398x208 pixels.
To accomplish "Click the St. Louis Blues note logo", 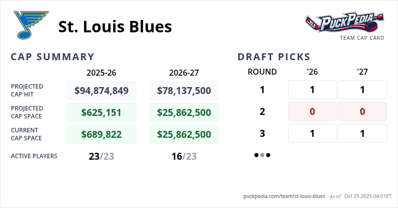I will pos(29,25).
